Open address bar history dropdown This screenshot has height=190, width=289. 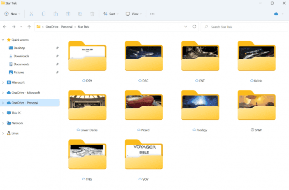(186, 26)
